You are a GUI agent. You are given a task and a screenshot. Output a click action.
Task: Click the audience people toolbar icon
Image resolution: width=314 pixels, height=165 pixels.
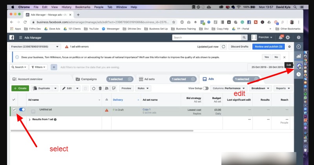pos(107,88)
